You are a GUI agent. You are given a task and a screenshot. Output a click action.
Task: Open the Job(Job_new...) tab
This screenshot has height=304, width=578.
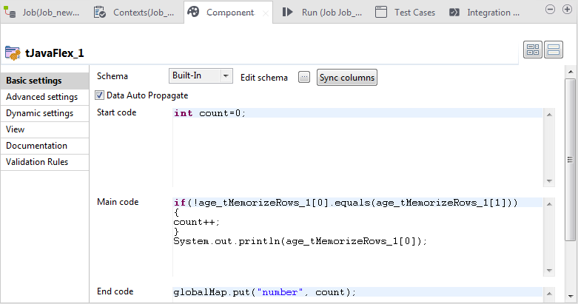(50, 13)
